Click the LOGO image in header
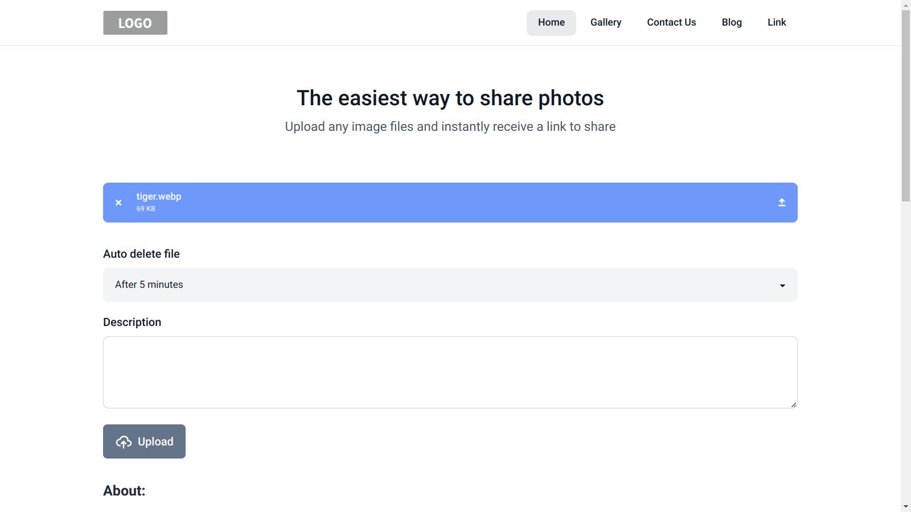 click(x=135, y=23)
